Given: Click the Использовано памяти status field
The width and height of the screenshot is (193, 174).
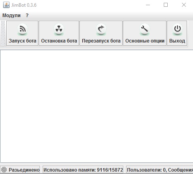Looking at the screenshot, I should [x=83, y=170].
